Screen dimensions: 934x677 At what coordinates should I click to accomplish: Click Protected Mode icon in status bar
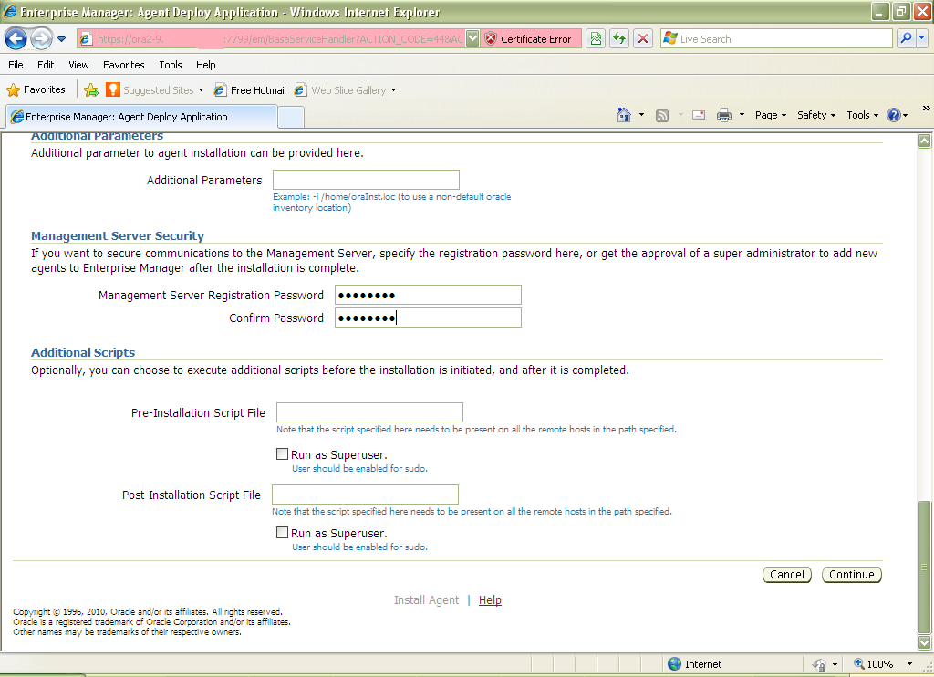(x=820, y=664)
